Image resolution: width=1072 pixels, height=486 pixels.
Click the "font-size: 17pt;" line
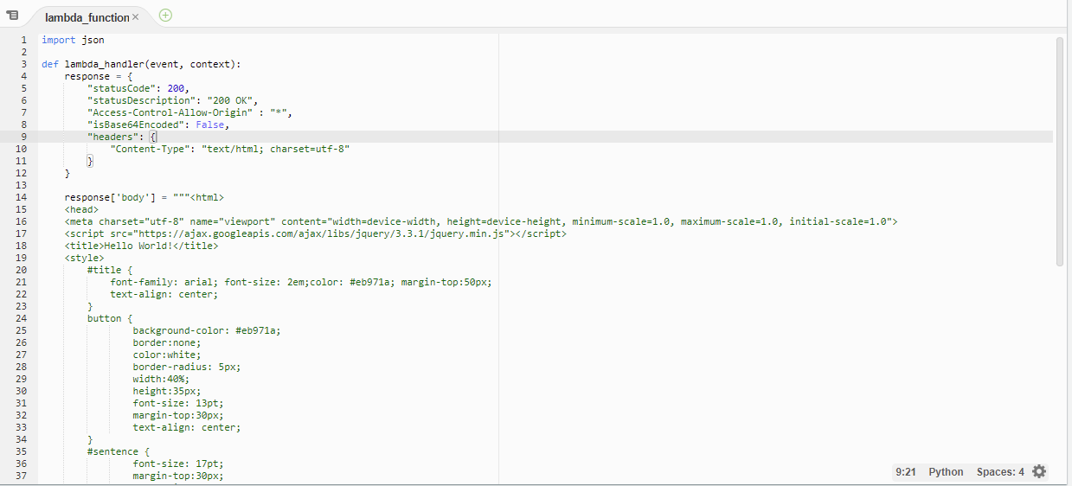[178, 464]
